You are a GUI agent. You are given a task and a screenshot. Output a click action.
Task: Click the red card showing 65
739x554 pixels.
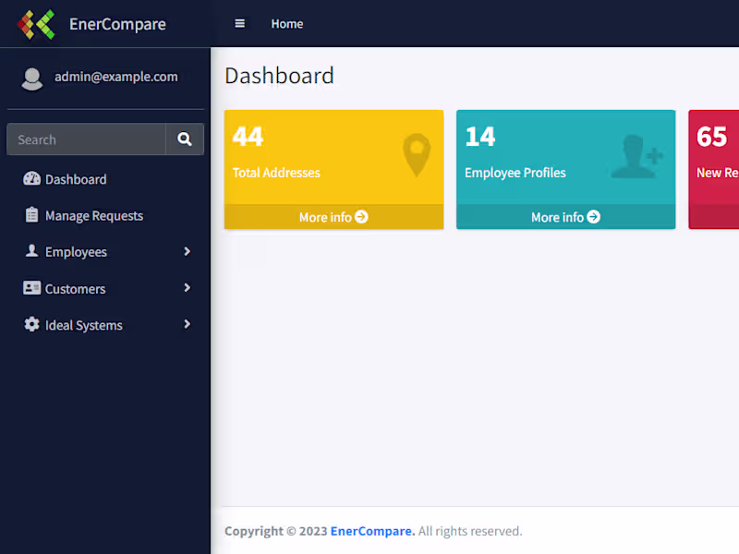tap(713, 169)
